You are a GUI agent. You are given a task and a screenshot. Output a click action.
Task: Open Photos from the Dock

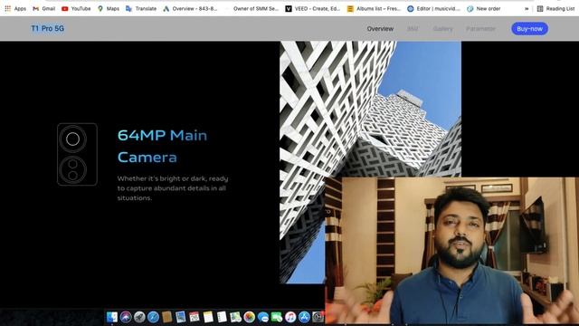coord(250,317)
